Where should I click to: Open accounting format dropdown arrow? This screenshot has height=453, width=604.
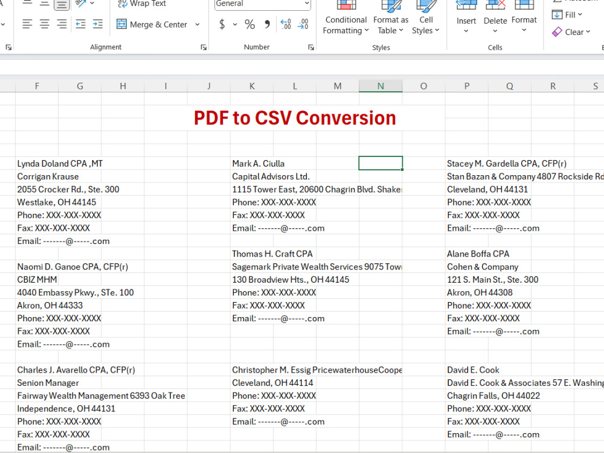point(235,25)
